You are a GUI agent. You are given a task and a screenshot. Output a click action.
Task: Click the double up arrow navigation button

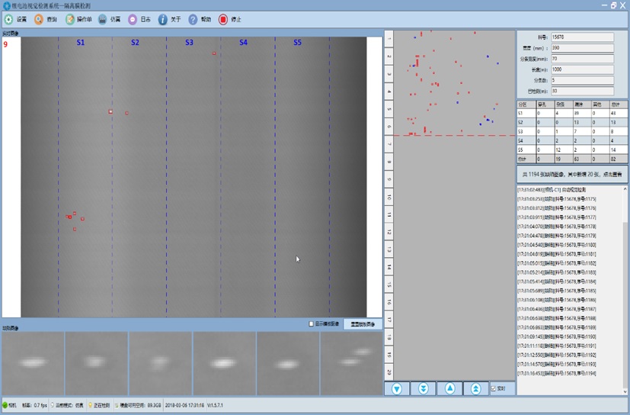point(476,388)
